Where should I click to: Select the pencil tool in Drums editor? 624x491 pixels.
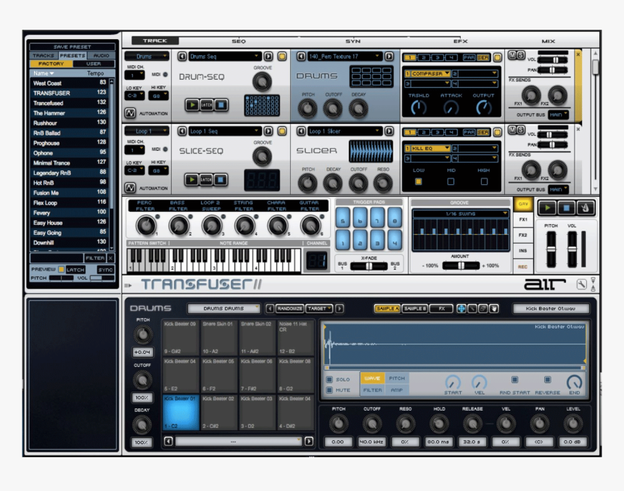tap(472, 308)
